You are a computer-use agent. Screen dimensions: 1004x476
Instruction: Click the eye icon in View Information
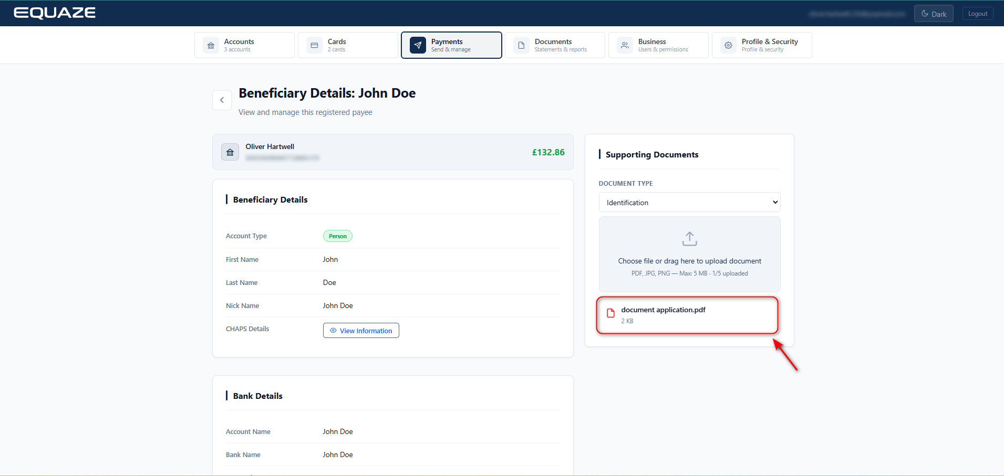(x=333, y=330)
